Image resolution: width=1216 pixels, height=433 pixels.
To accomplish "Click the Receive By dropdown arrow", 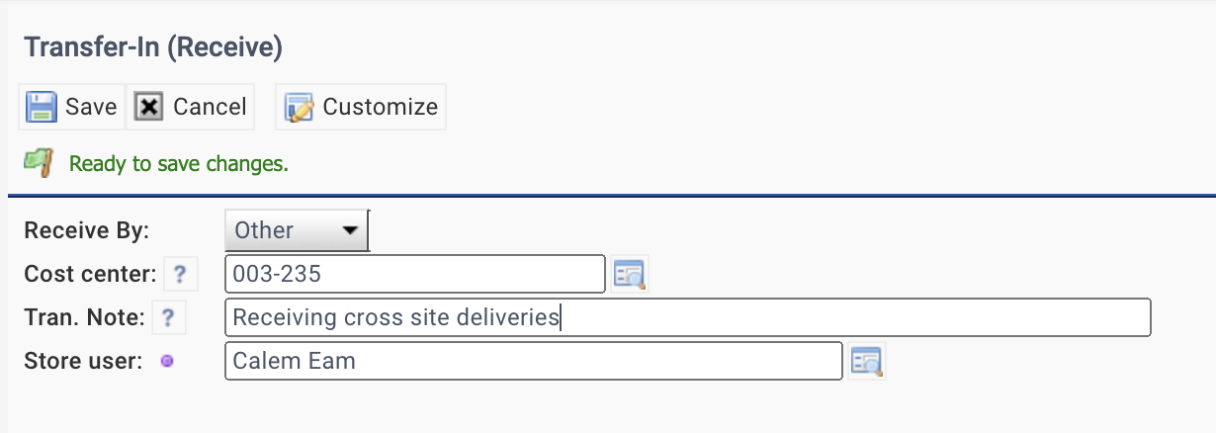I will click(349, 231).
